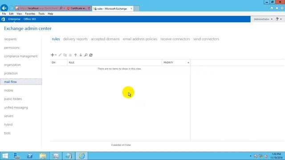Launch PowerShell from taskbar

[x=30, y=156]
